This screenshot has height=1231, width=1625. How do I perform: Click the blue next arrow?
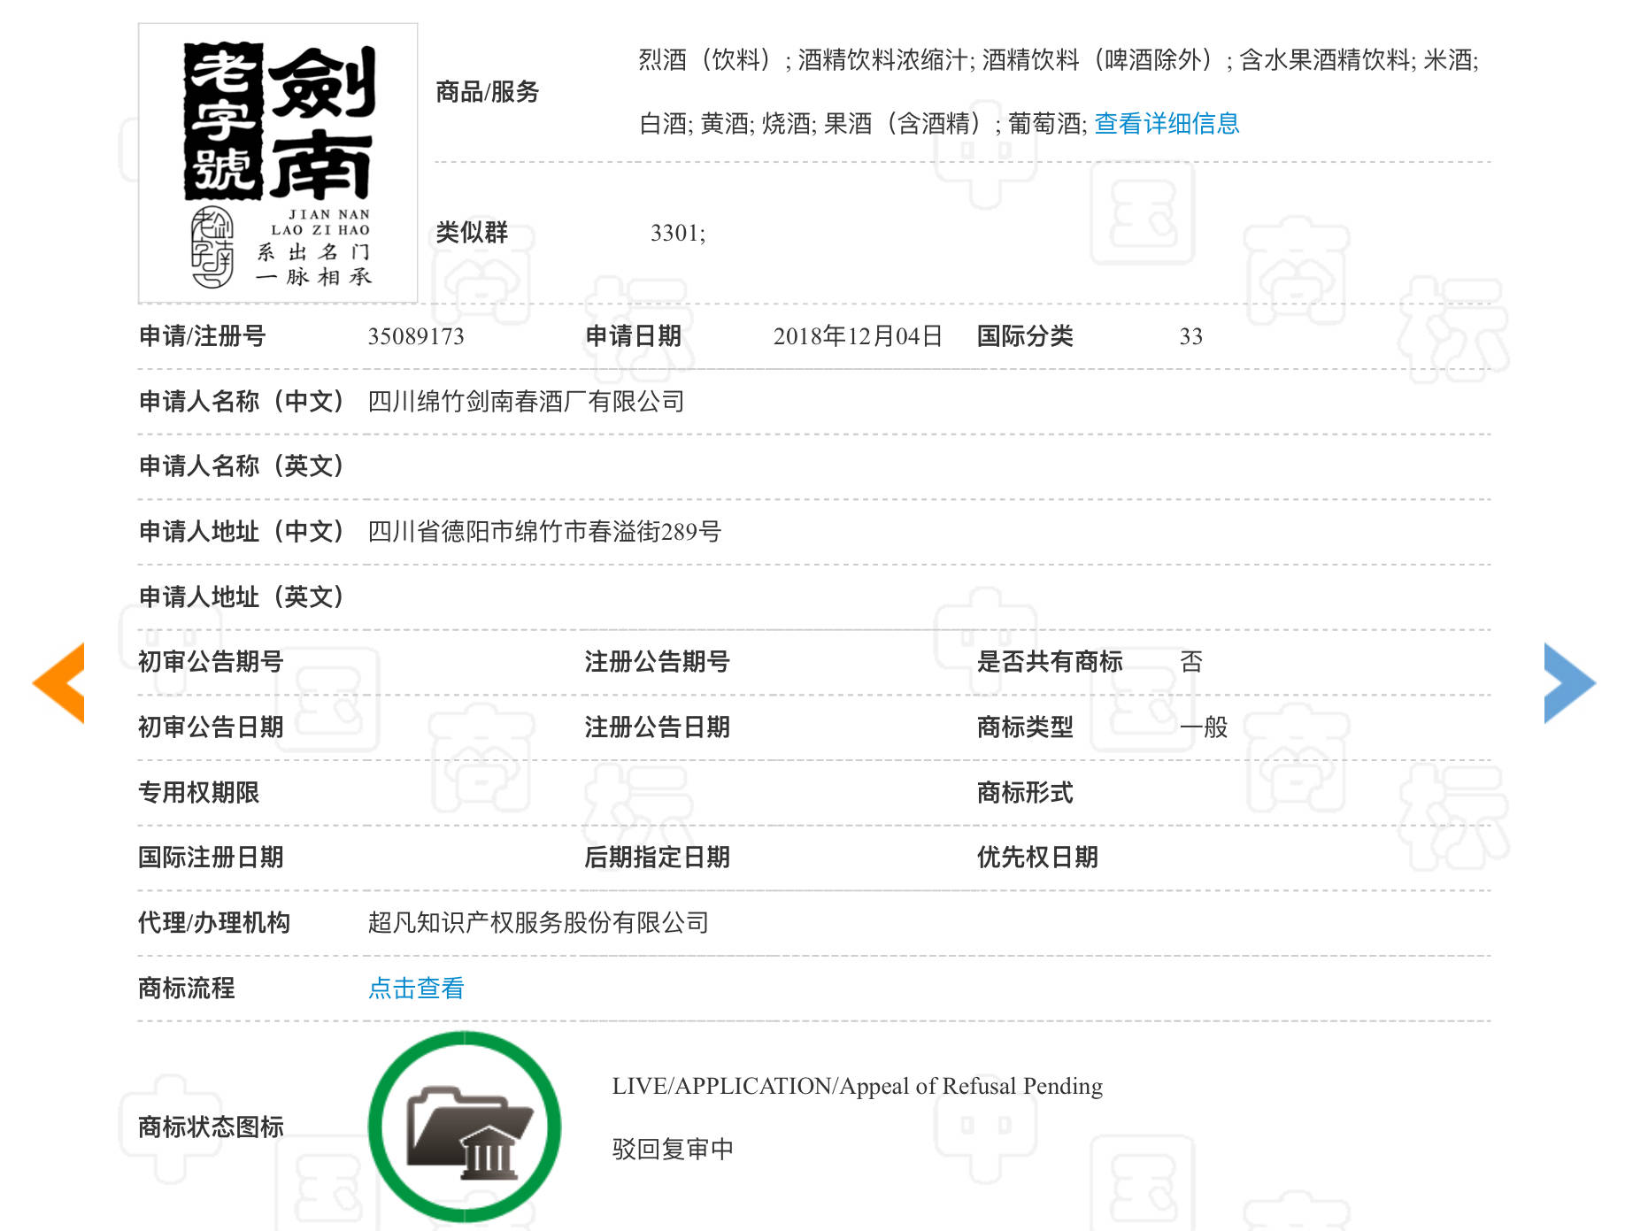point(1569,682)
